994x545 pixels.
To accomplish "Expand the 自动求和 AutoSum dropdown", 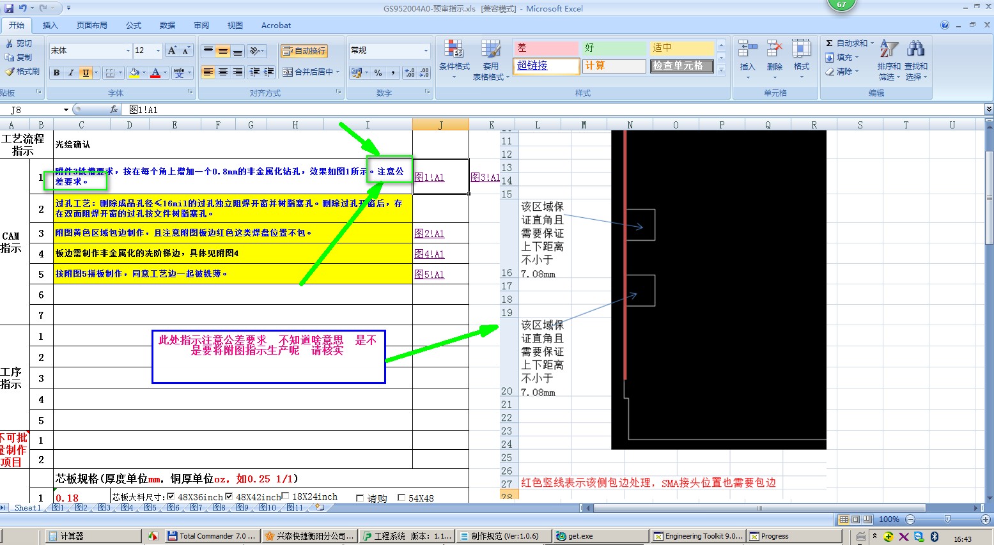I will click(872, 43).
